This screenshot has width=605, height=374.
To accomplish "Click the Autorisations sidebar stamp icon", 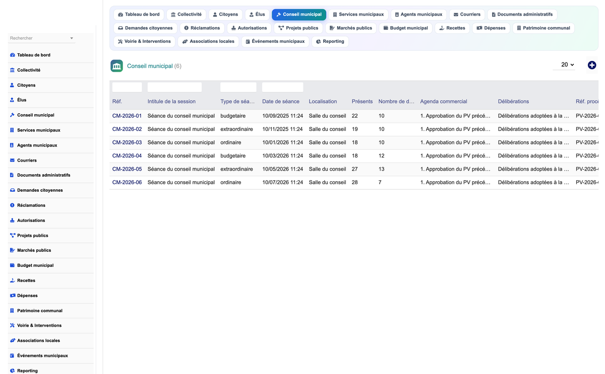I will tap(12, 220).
